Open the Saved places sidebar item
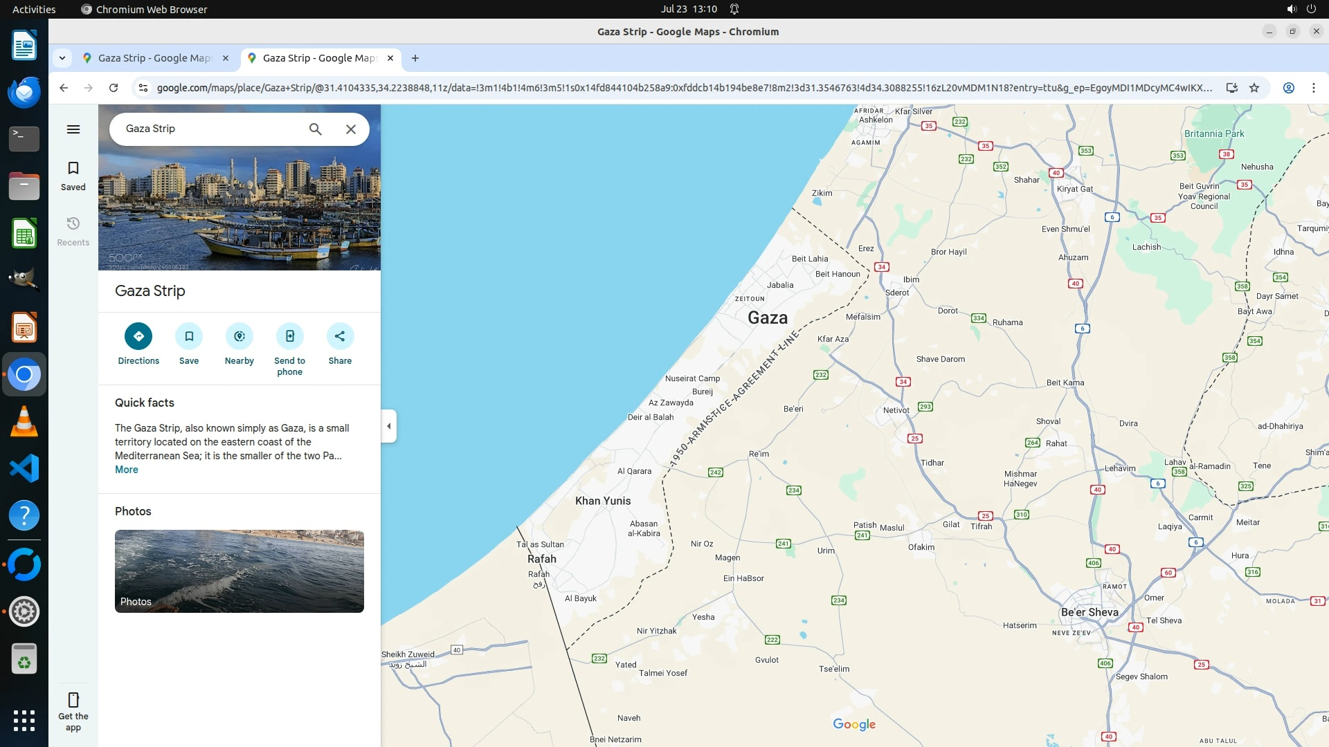The image size is (1329, 747). coord(73,176)
